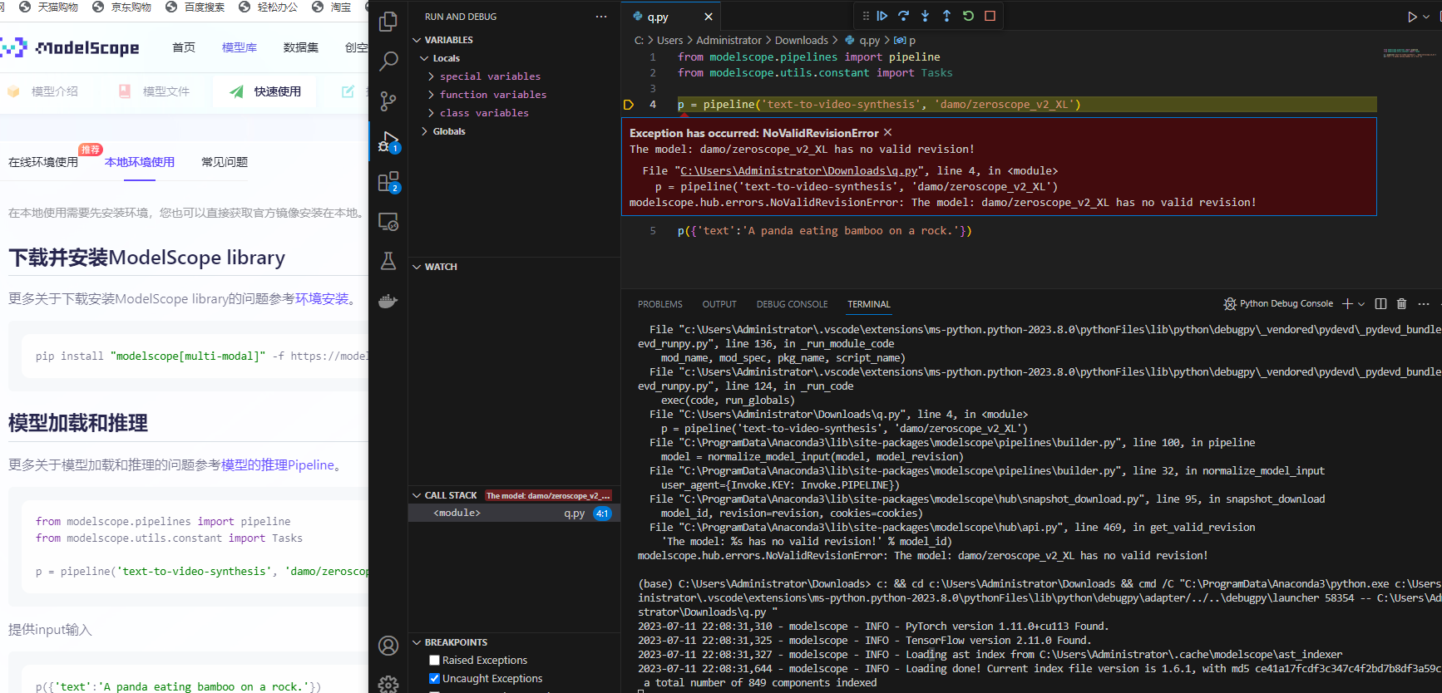Open 京东购物 bookmark in browser
This screenshot has width=1442, height=693.
pyautogui.click(x=122, y=7)
